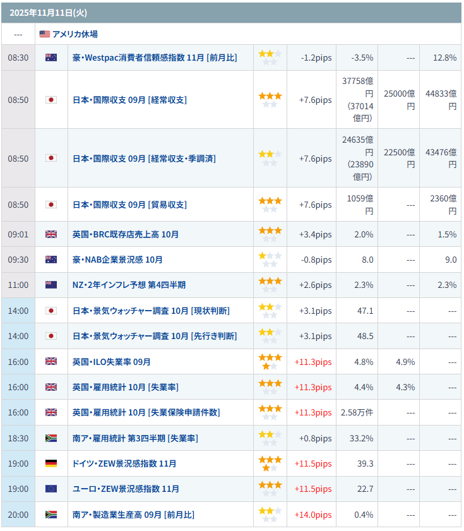Open 日本・国際収支 09月 [経常収支] link
This screenshot has width=464, height=531.
129,100
